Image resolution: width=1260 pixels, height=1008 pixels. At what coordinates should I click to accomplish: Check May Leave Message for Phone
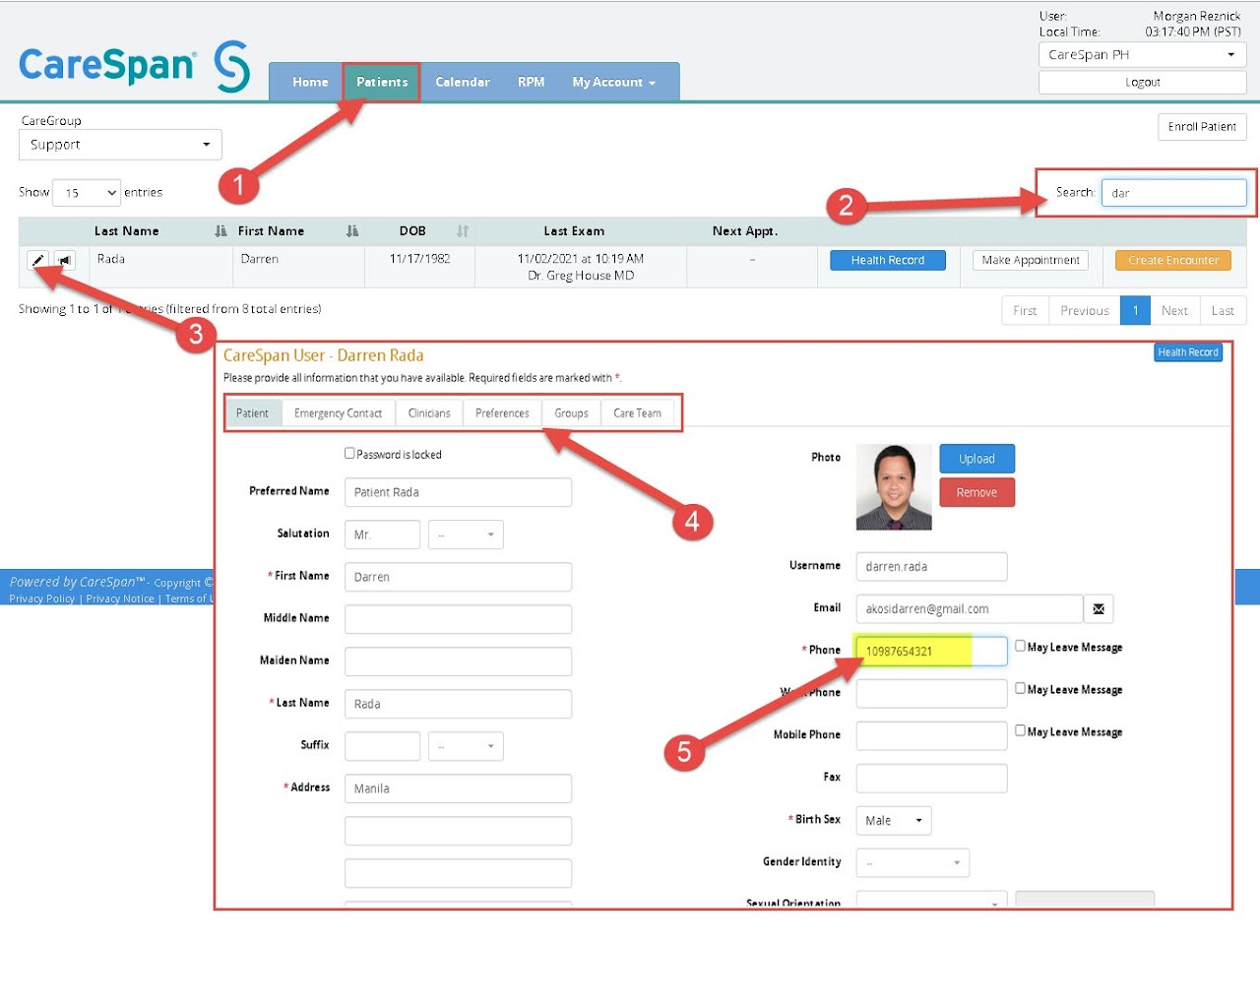(x=1021, y=647)
